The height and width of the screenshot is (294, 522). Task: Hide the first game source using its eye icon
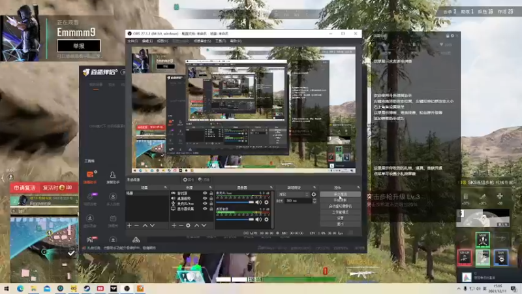[205, 193]
